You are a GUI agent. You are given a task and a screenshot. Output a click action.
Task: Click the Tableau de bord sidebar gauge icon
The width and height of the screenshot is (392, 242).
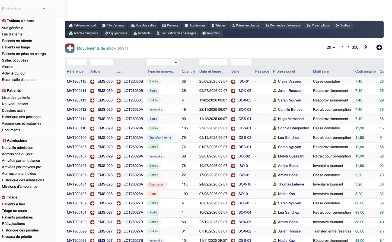pyautogui.click(x=4, y=21)
